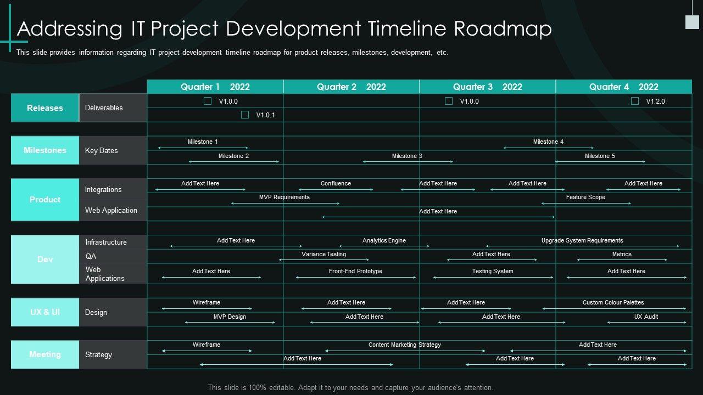The height and width of the screenshot is (395, 703).
Task: Click the MVP Requirements timeline item
Action: click(284, 198)
